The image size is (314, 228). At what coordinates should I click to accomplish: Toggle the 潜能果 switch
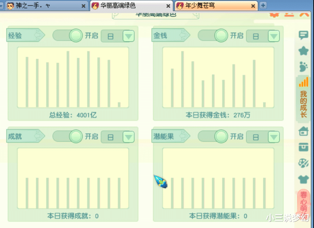[x=213, y=137]
